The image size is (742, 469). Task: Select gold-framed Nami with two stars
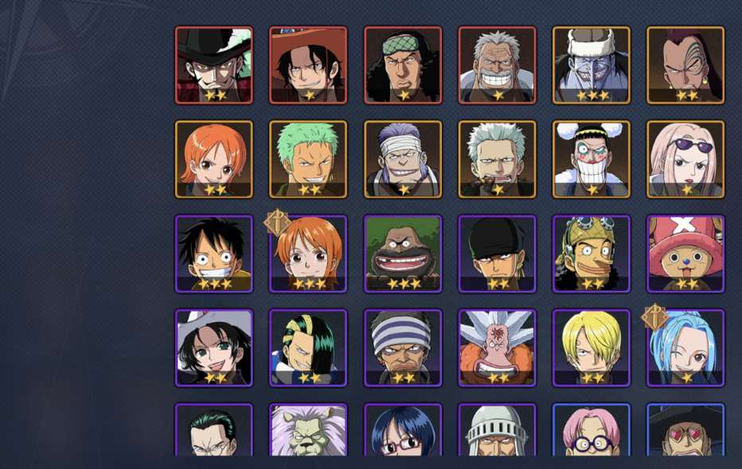[x=214, y=159]
